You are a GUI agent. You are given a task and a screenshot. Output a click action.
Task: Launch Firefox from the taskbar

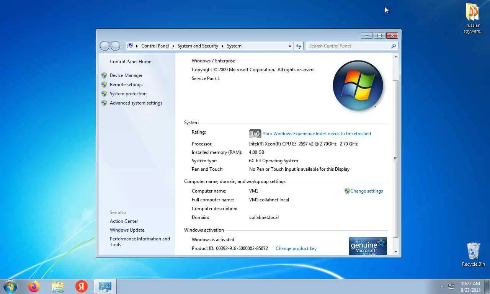[34, 286]
